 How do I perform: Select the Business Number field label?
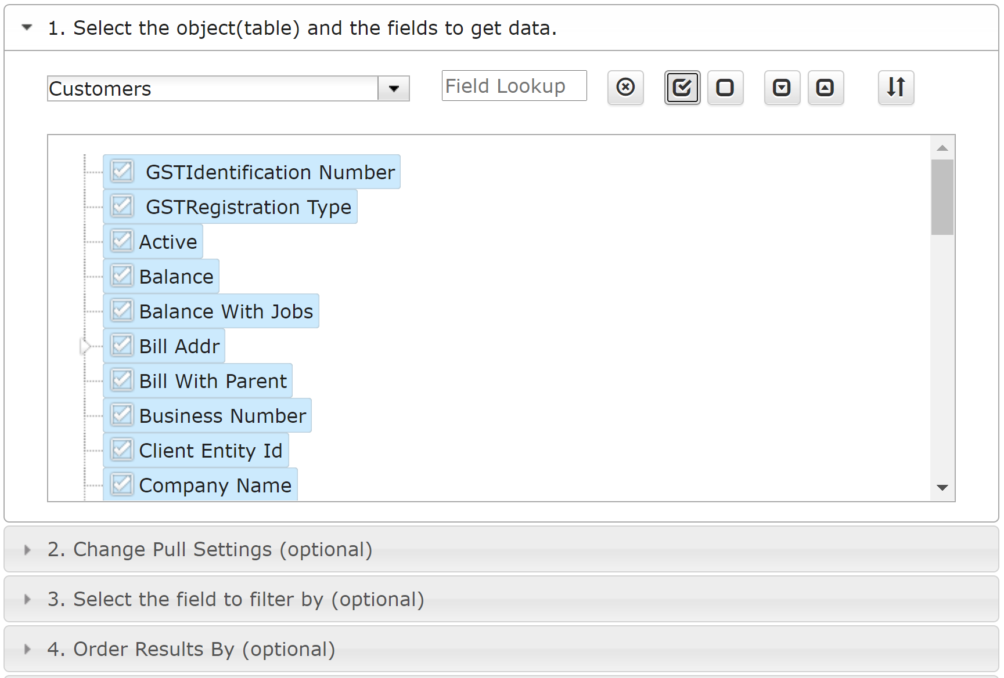[222, 416]
